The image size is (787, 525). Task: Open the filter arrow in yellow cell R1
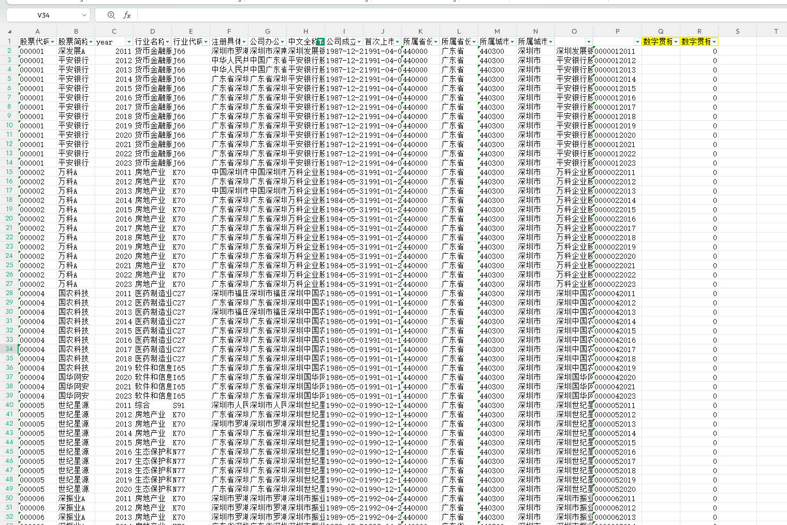click(x=715, y=41)
